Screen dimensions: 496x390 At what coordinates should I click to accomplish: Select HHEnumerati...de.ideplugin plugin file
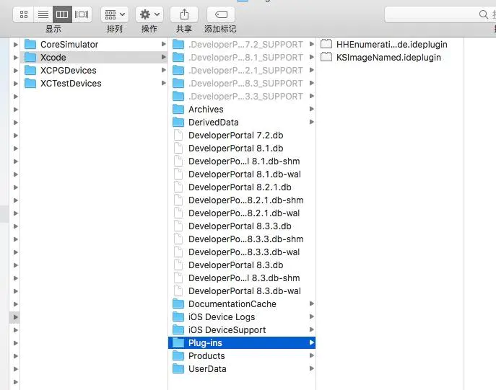coord(390,45)
